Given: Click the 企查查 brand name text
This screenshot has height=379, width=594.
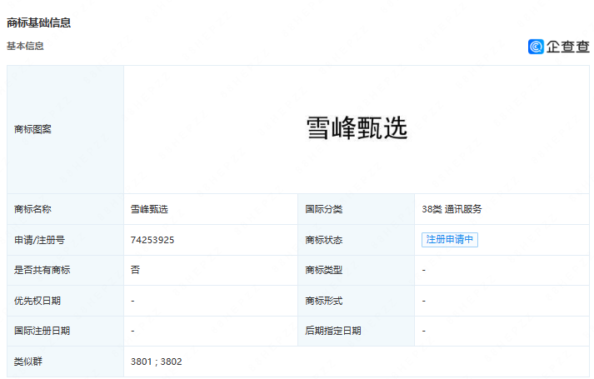Looking at the screenshot, I should click(x=568, y=47).
